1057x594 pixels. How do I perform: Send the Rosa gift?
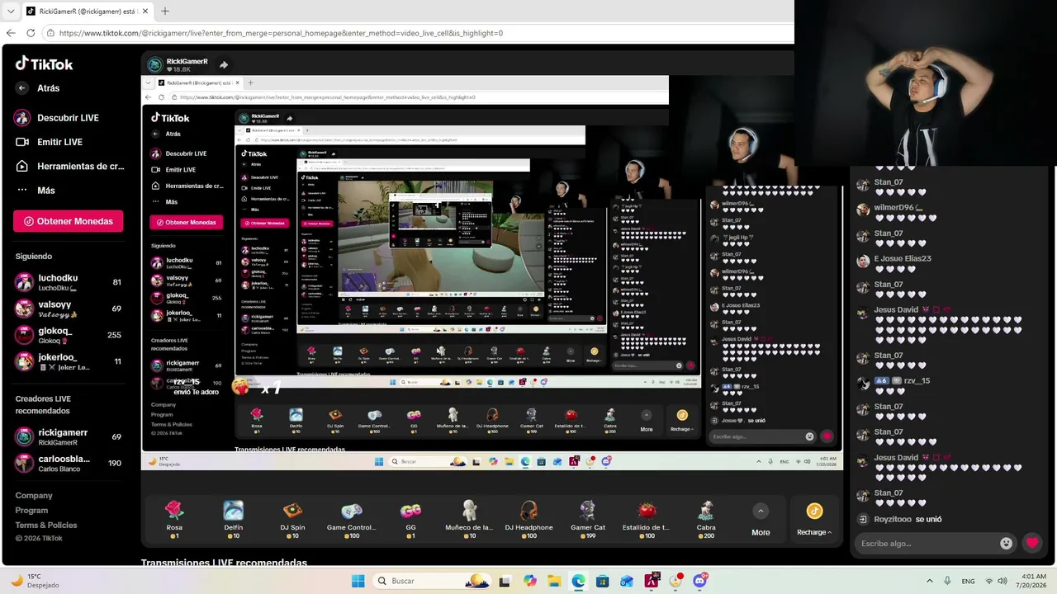coord(174,520)
